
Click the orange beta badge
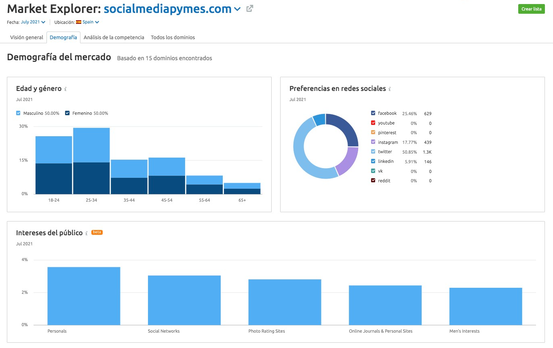point(97,232)
